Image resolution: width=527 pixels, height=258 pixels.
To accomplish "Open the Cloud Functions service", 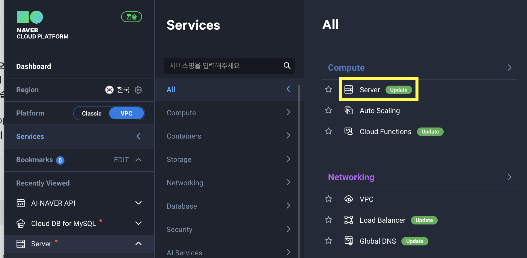I will coord(386,132).
